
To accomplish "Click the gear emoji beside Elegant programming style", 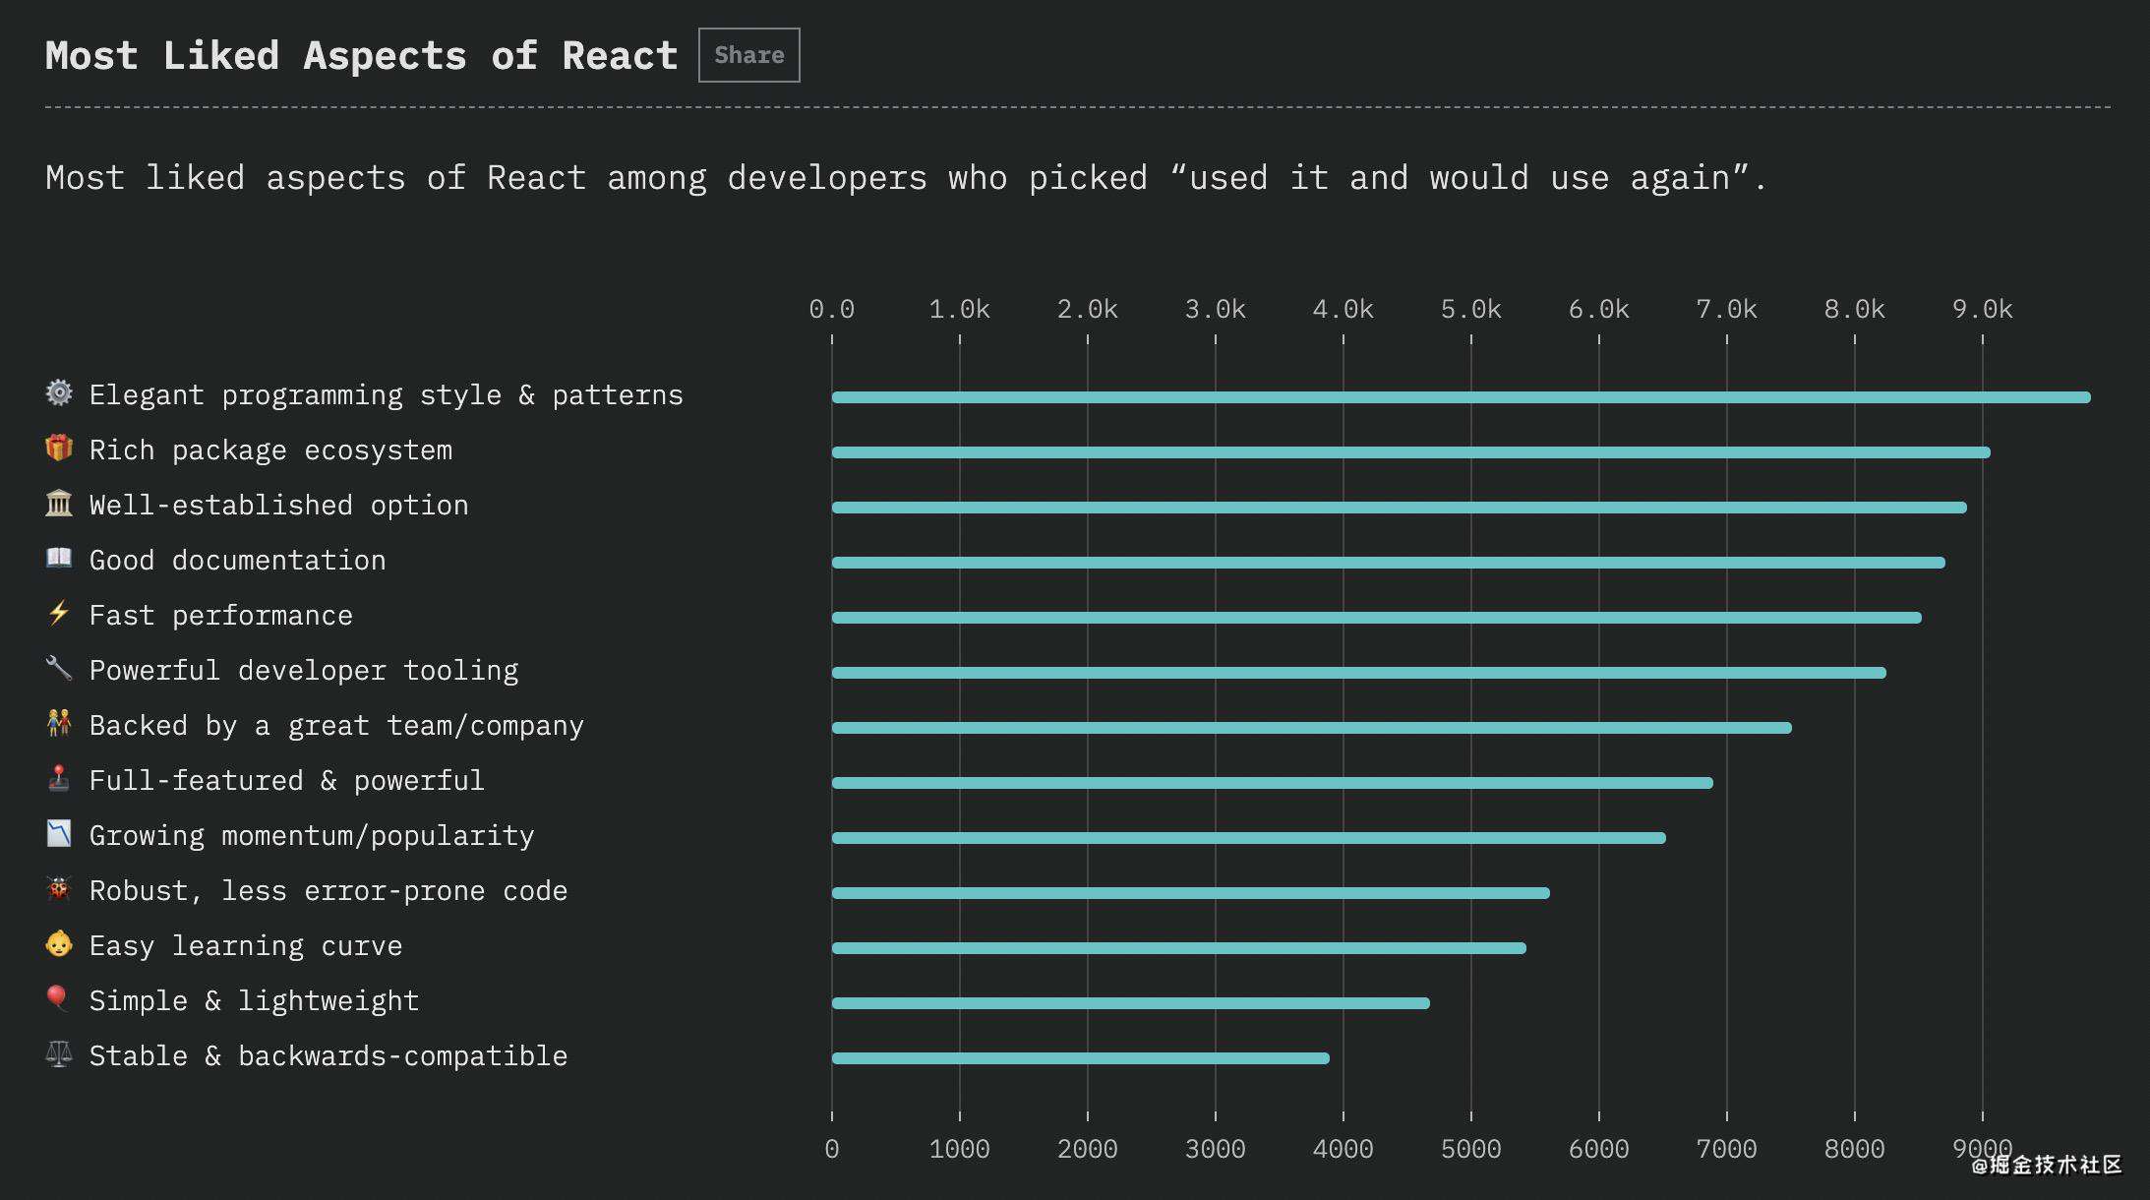I will [x=59, y=392].
